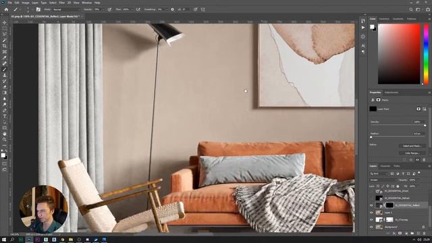The height and width of the screenshot is (243, 432).
Task: Select the Eraser tool
Action: (5, 87)
